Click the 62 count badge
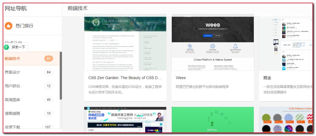 [48, 59]
